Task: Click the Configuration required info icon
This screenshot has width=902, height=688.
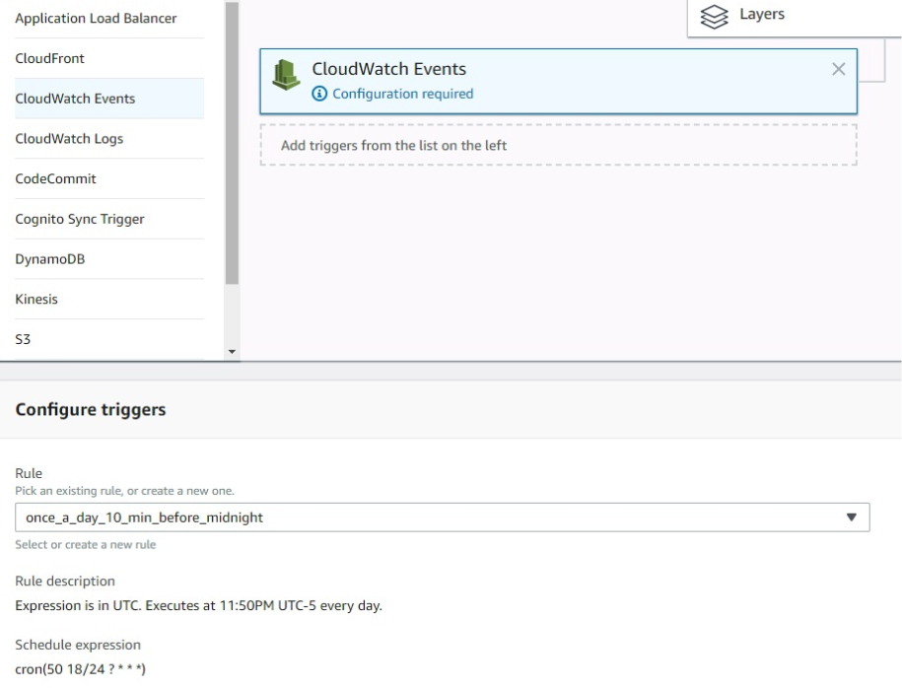Action: coord(319,94)
